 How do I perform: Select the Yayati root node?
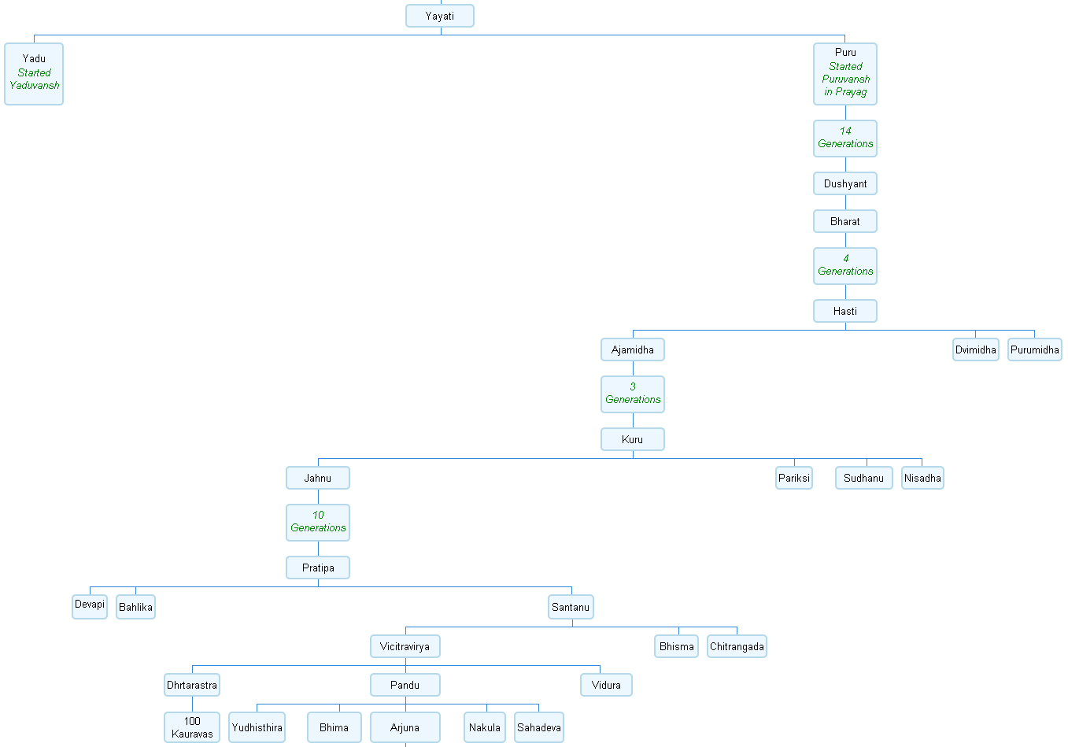[439, 15]
